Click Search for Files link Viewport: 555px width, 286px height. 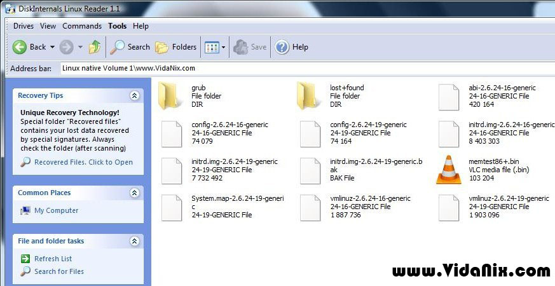(x=59, y=271)
